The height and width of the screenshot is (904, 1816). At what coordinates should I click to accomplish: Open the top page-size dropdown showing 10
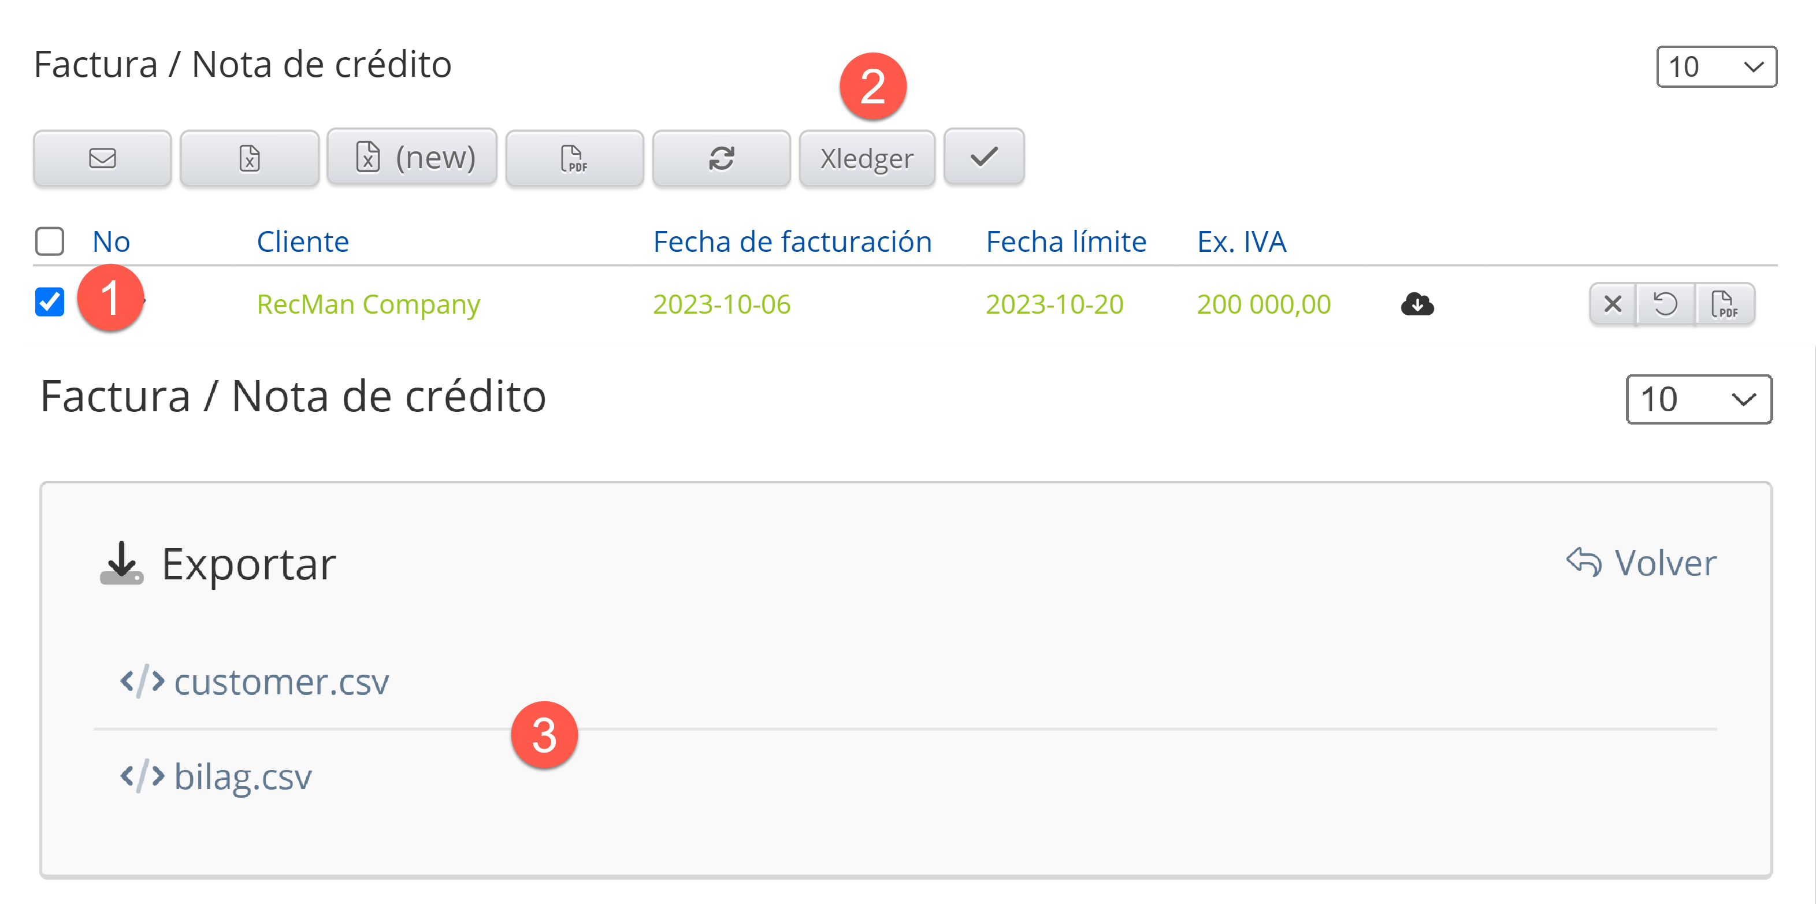click(x=1715, y=67)
